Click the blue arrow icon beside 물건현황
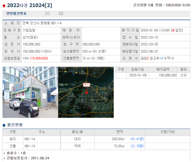This screenshot has width=192, height=162. point(4,125)
